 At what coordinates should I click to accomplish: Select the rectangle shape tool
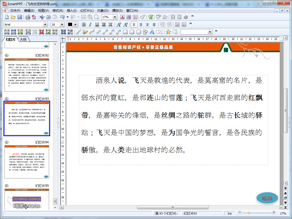tap(125, 32)
